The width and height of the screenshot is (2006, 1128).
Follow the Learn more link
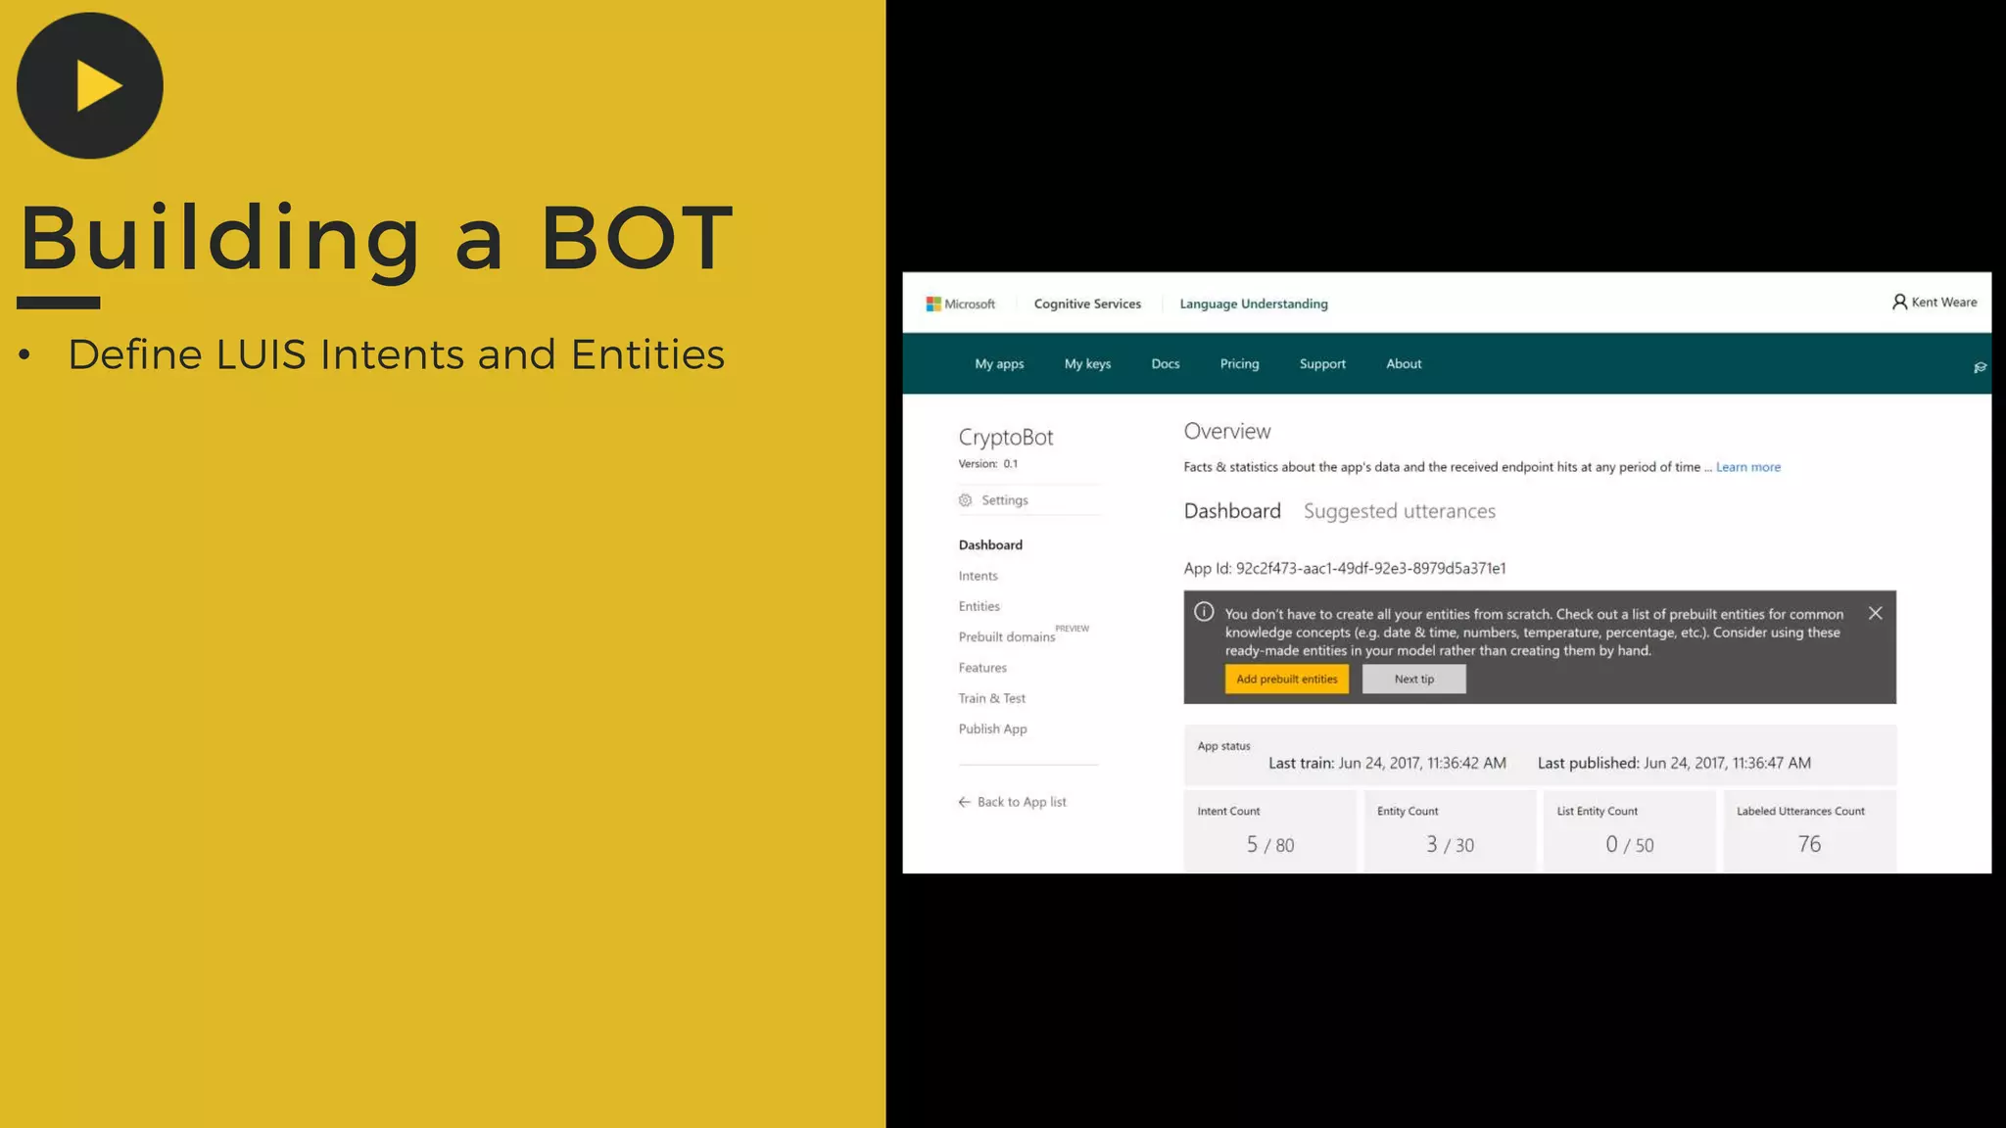(1747, 467)
